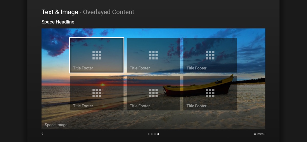Click the grid icon in the top-right tile
This screenshot has height=142, width=307.
(x=210, y=55)
